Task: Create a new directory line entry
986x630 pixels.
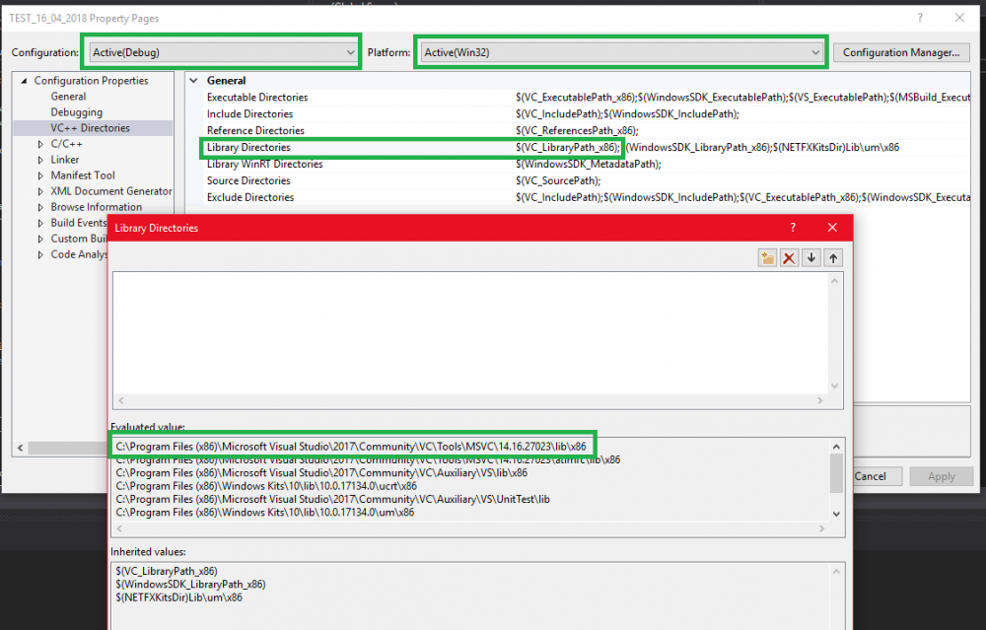Action: point(767,256)
